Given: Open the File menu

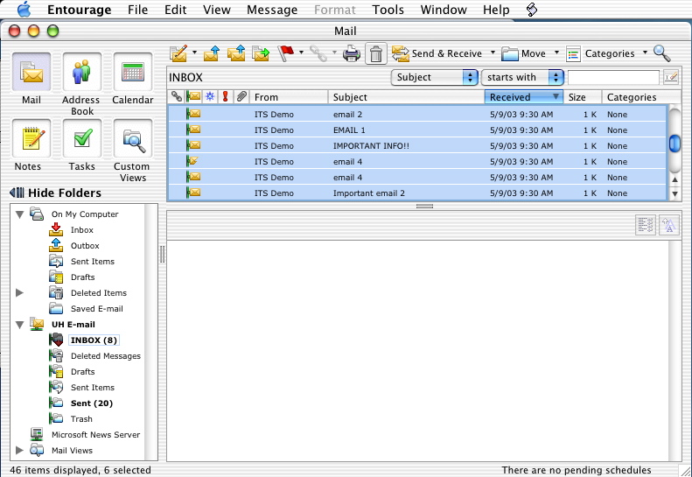Looking at the screenshot, I should (x=137, y=10).
